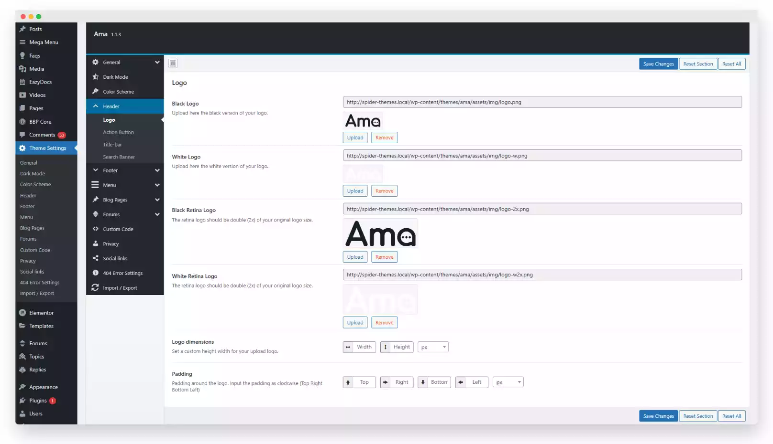This screenshot has height=444, width=773.
Task: Expand the Footer section chevron
Action: pyautogui.click(x=157, y=170)
